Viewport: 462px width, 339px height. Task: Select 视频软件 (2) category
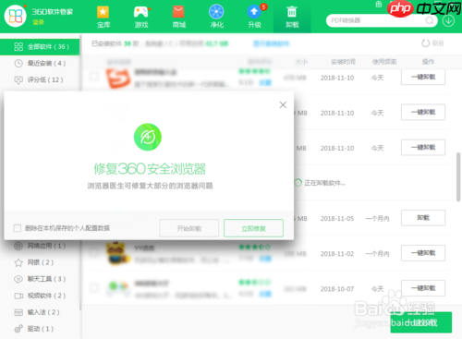(40, 296)
